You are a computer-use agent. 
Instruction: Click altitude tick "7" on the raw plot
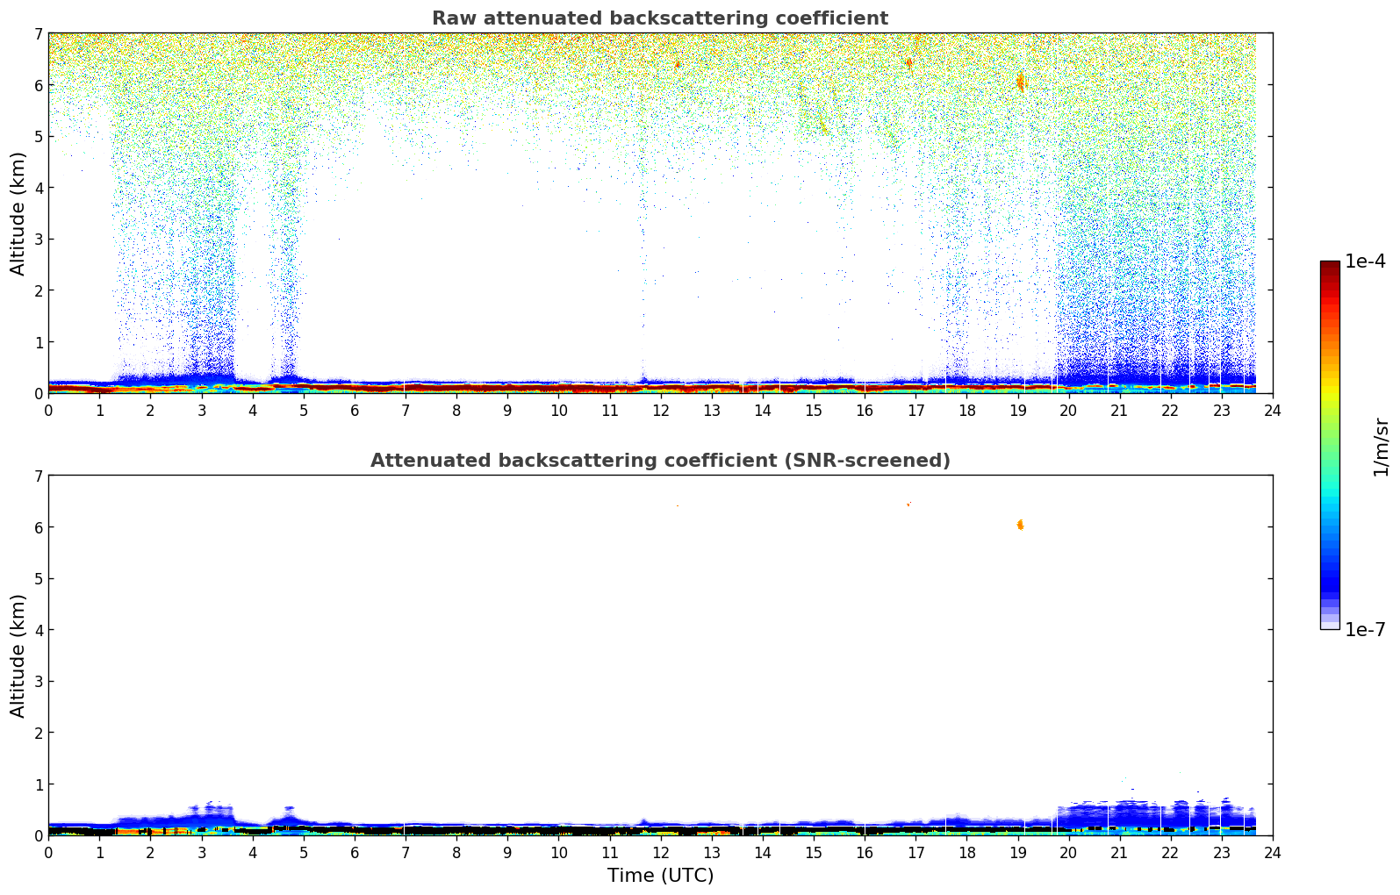point(38,33)
